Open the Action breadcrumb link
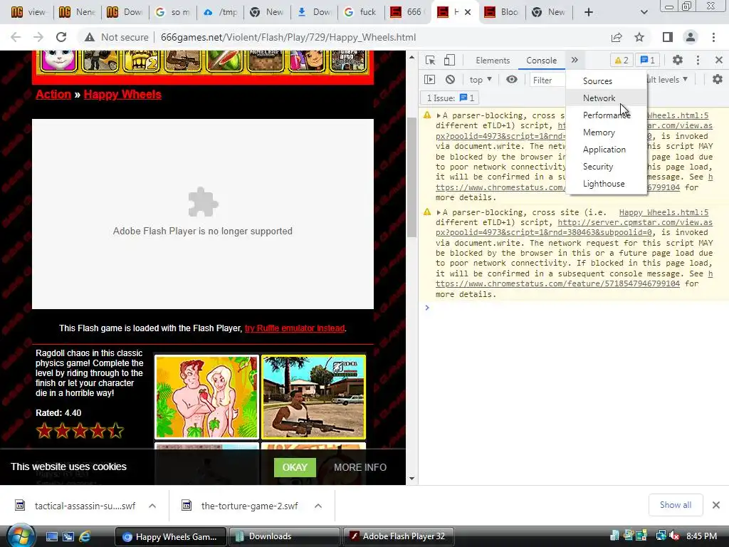 [53, 95]
